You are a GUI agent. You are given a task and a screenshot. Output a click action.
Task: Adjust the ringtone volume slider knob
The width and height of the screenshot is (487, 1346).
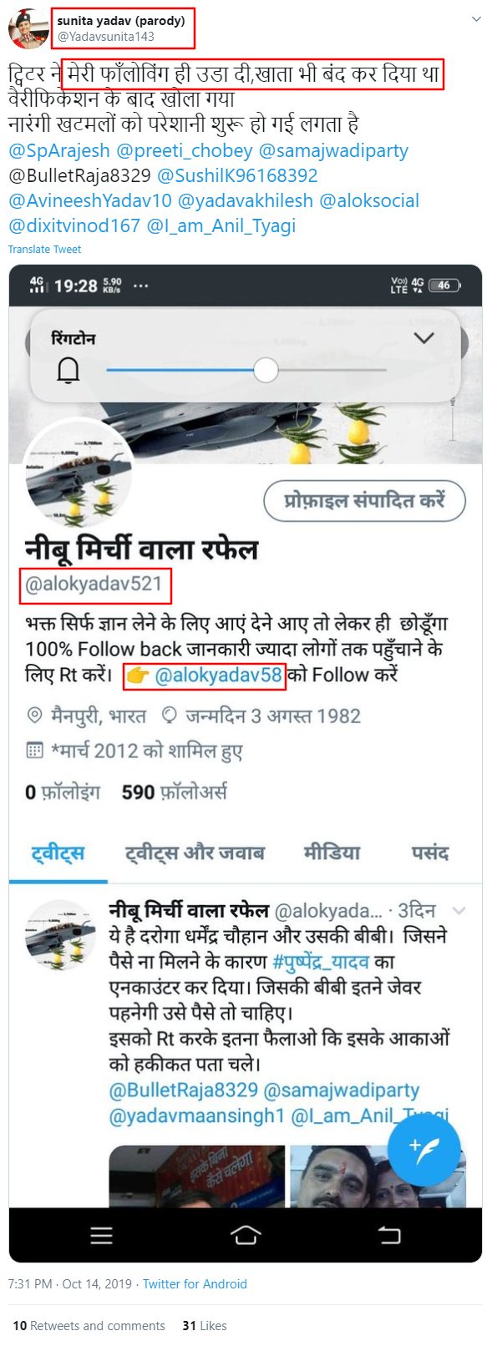[266, 370]
